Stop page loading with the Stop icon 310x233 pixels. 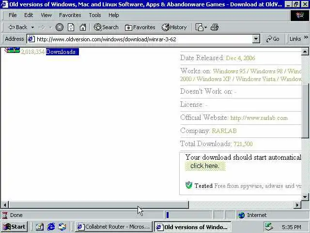click(x=59, y=27)
